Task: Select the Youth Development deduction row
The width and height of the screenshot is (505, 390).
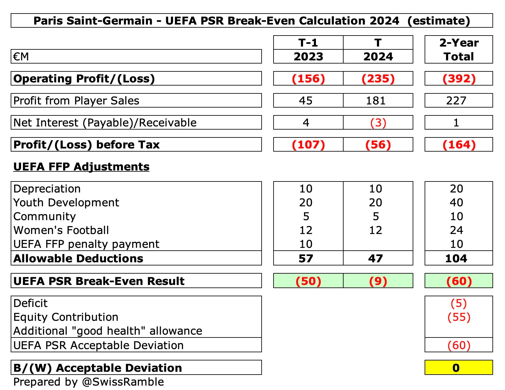Action: [66, 203]
